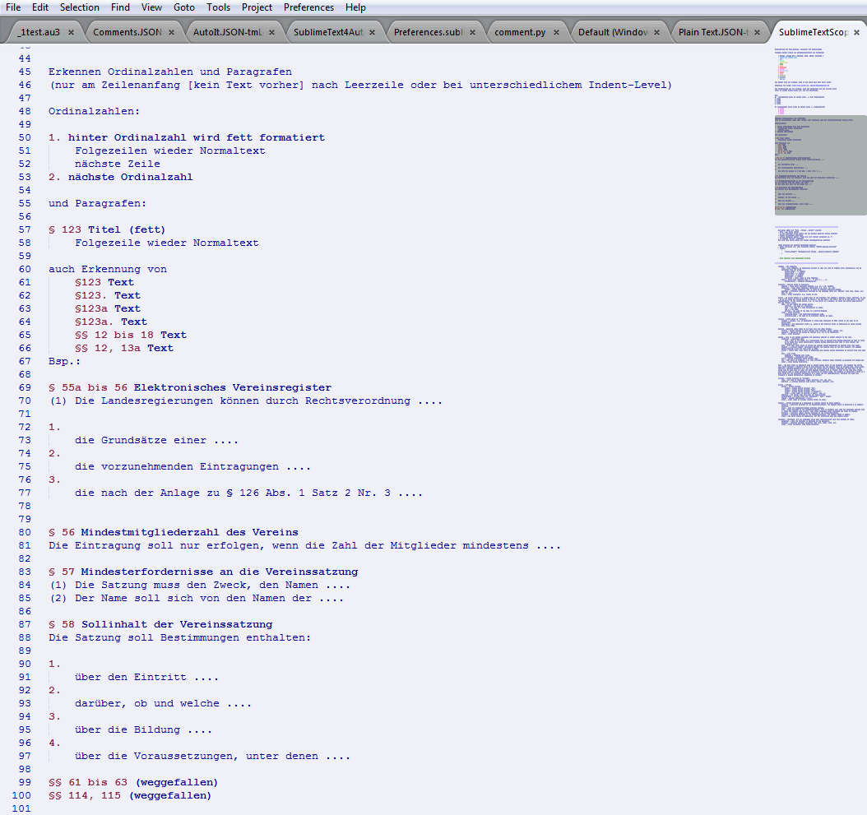Close the SublimeText4Aut tab
The height and width of the screenshot is (815, 867).
(372, 33)
